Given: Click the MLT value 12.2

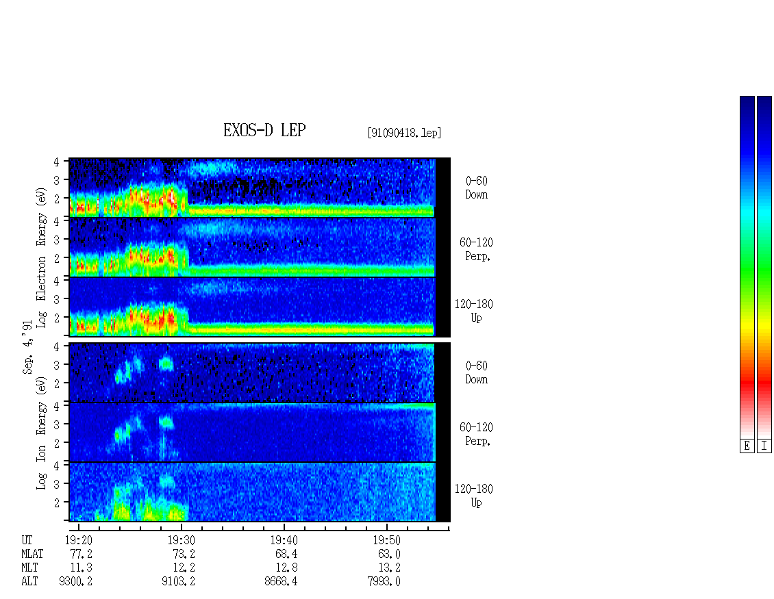Looking at the screenshot, I should [x=184, y=568].
